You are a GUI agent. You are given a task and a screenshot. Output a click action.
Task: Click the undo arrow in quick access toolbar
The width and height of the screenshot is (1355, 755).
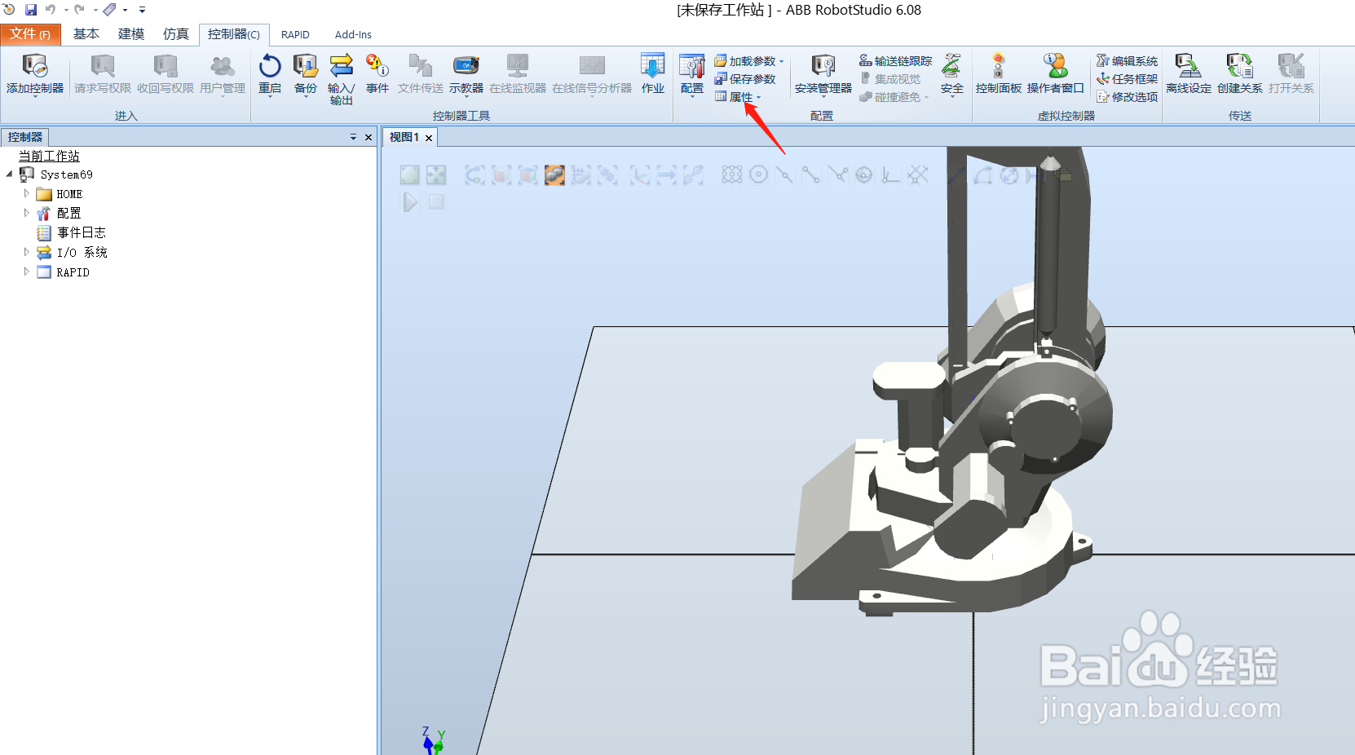[51, 10]
